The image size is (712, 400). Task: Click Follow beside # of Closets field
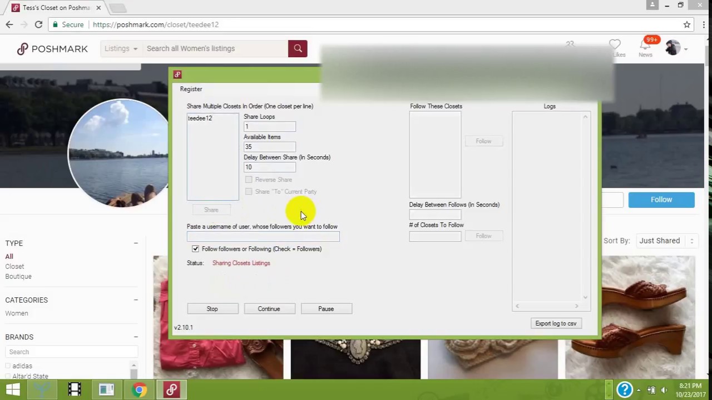tap(483, 236)
